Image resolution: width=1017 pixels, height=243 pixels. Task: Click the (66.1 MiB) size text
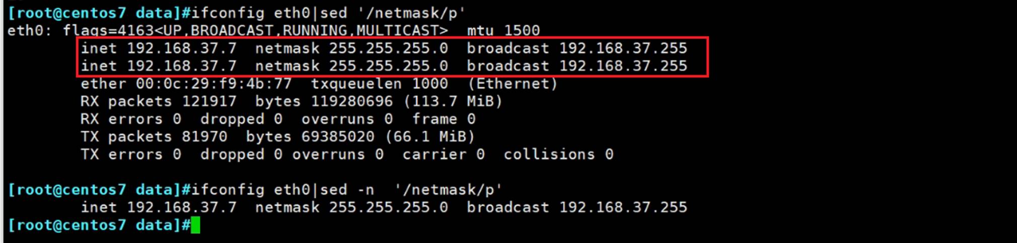point(430,136)
